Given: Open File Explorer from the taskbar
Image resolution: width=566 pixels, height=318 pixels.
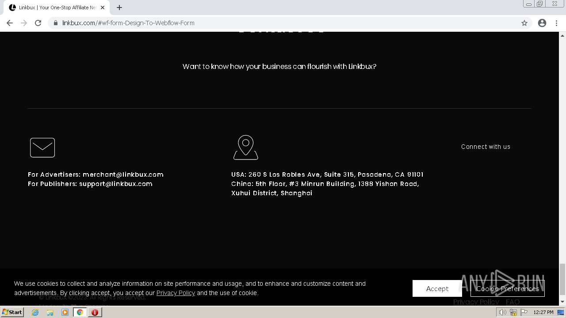Looking at the screenshot, I should pos(50,312).
